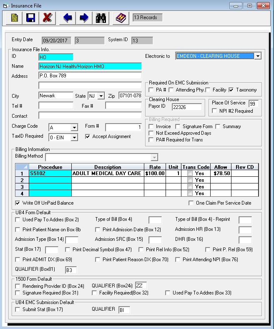
Task: Check Used Pay To Addres (Box 33)
Action: (168, 293)
